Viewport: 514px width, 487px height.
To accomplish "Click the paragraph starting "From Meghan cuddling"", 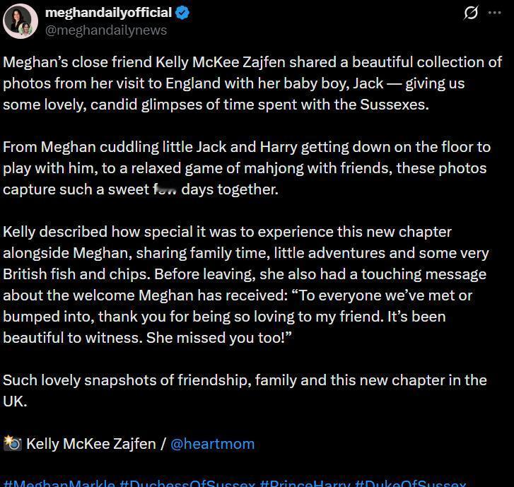I will (247, 168).
